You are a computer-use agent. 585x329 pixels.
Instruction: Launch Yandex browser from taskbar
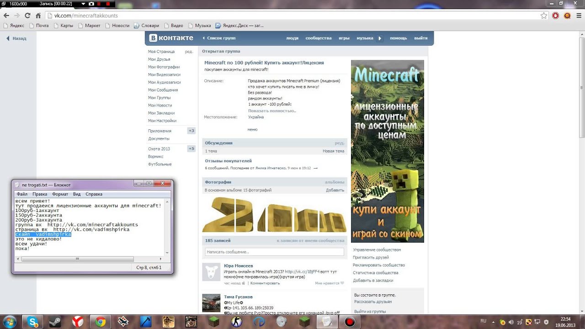point(78,322)
